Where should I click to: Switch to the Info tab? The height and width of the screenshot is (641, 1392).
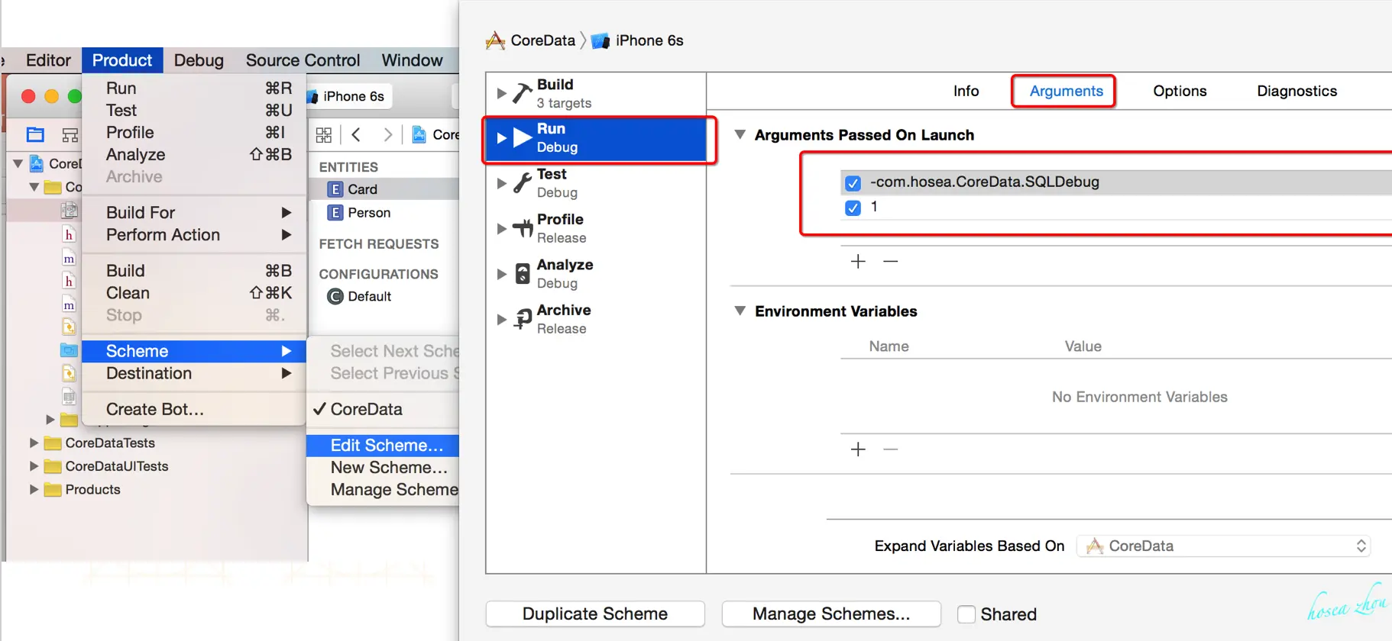(966, 91)
